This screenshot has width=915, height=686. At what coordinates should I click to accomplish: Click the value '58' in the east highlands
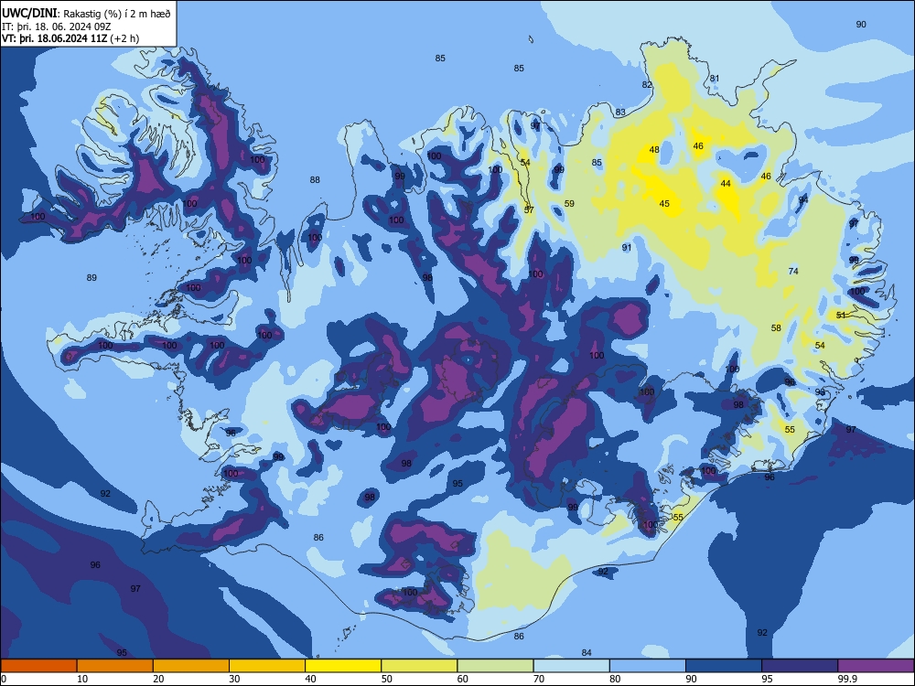pyautogui.click(x=776, y=327)
